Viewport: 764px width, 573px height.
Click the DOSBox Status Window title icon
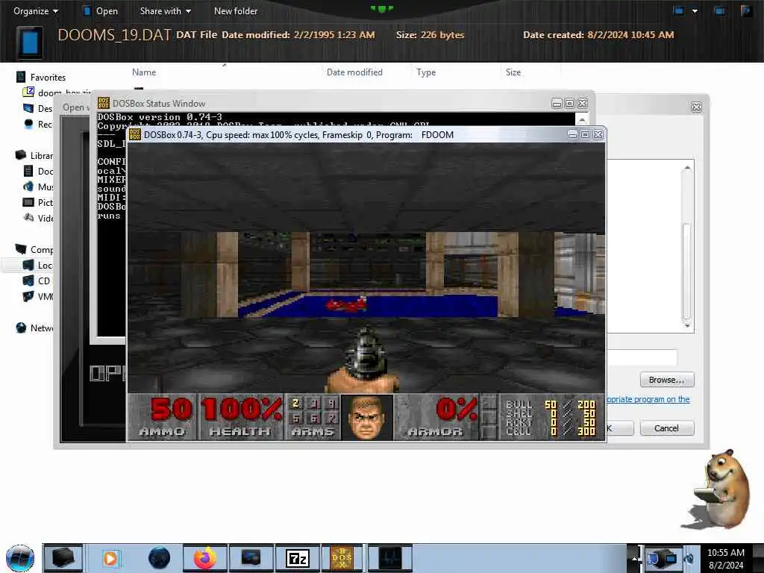103,103
